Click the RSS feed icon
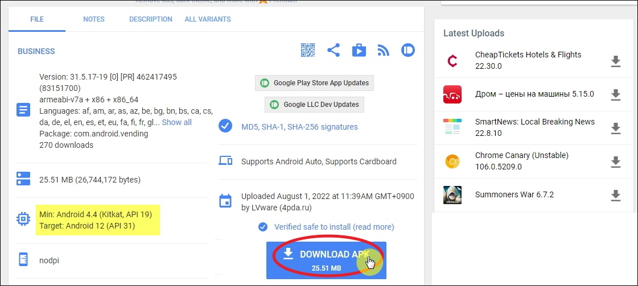The width and height of the screenshot is (638, 286). (383, 51)
